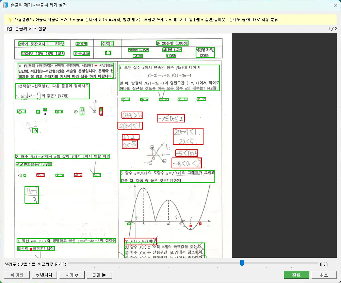Toggle the green handwritten fraction '16-1 over 3' block
Viewport: 341px width, 283px height.
pos(32,195)
